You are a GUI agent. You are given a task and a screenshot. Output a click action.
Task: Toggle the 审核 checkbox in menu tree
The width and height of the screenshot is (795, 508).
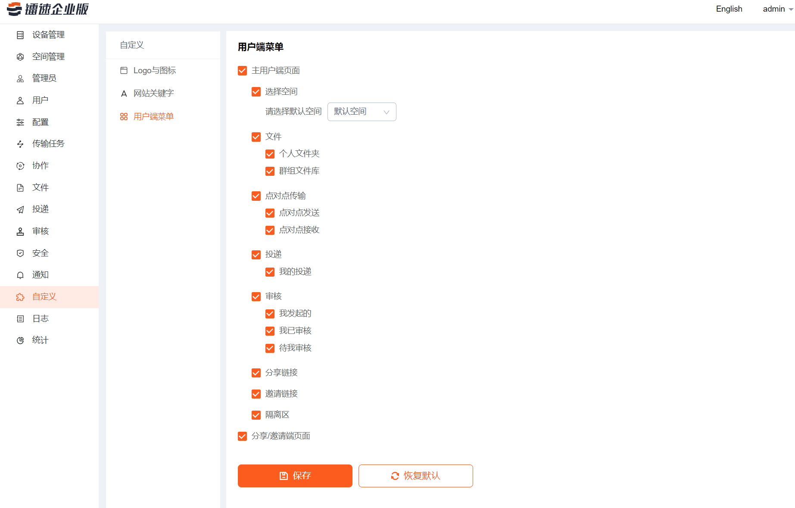[256, 297]
